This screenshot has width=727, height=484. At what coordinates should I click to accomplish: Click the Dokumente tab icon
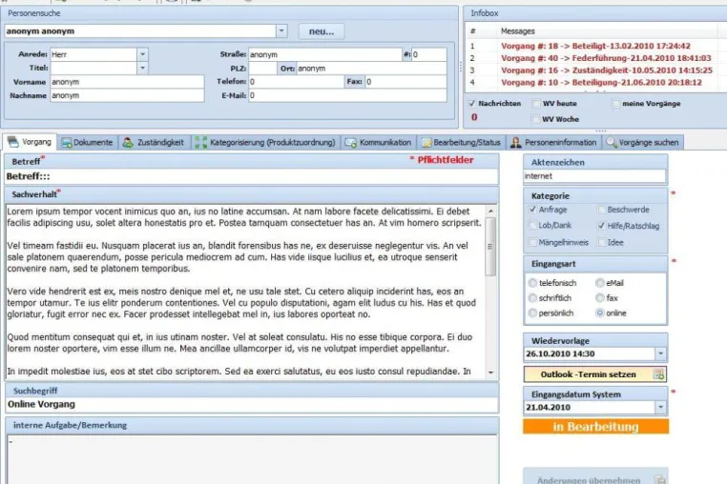66,143
